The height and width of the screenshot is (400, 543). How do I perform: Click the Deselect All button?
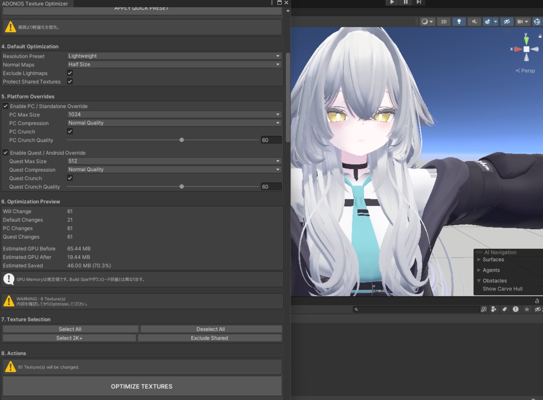point(211,329)
